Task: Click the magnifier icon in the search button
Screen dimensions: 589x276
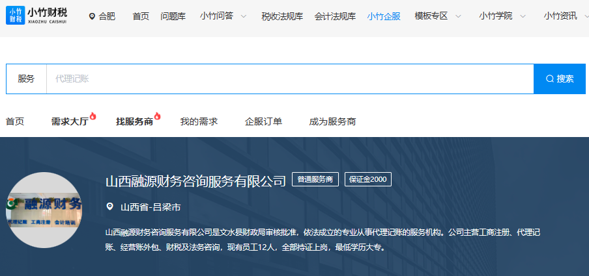Action: pyautogui.click(x=550, y=79)
